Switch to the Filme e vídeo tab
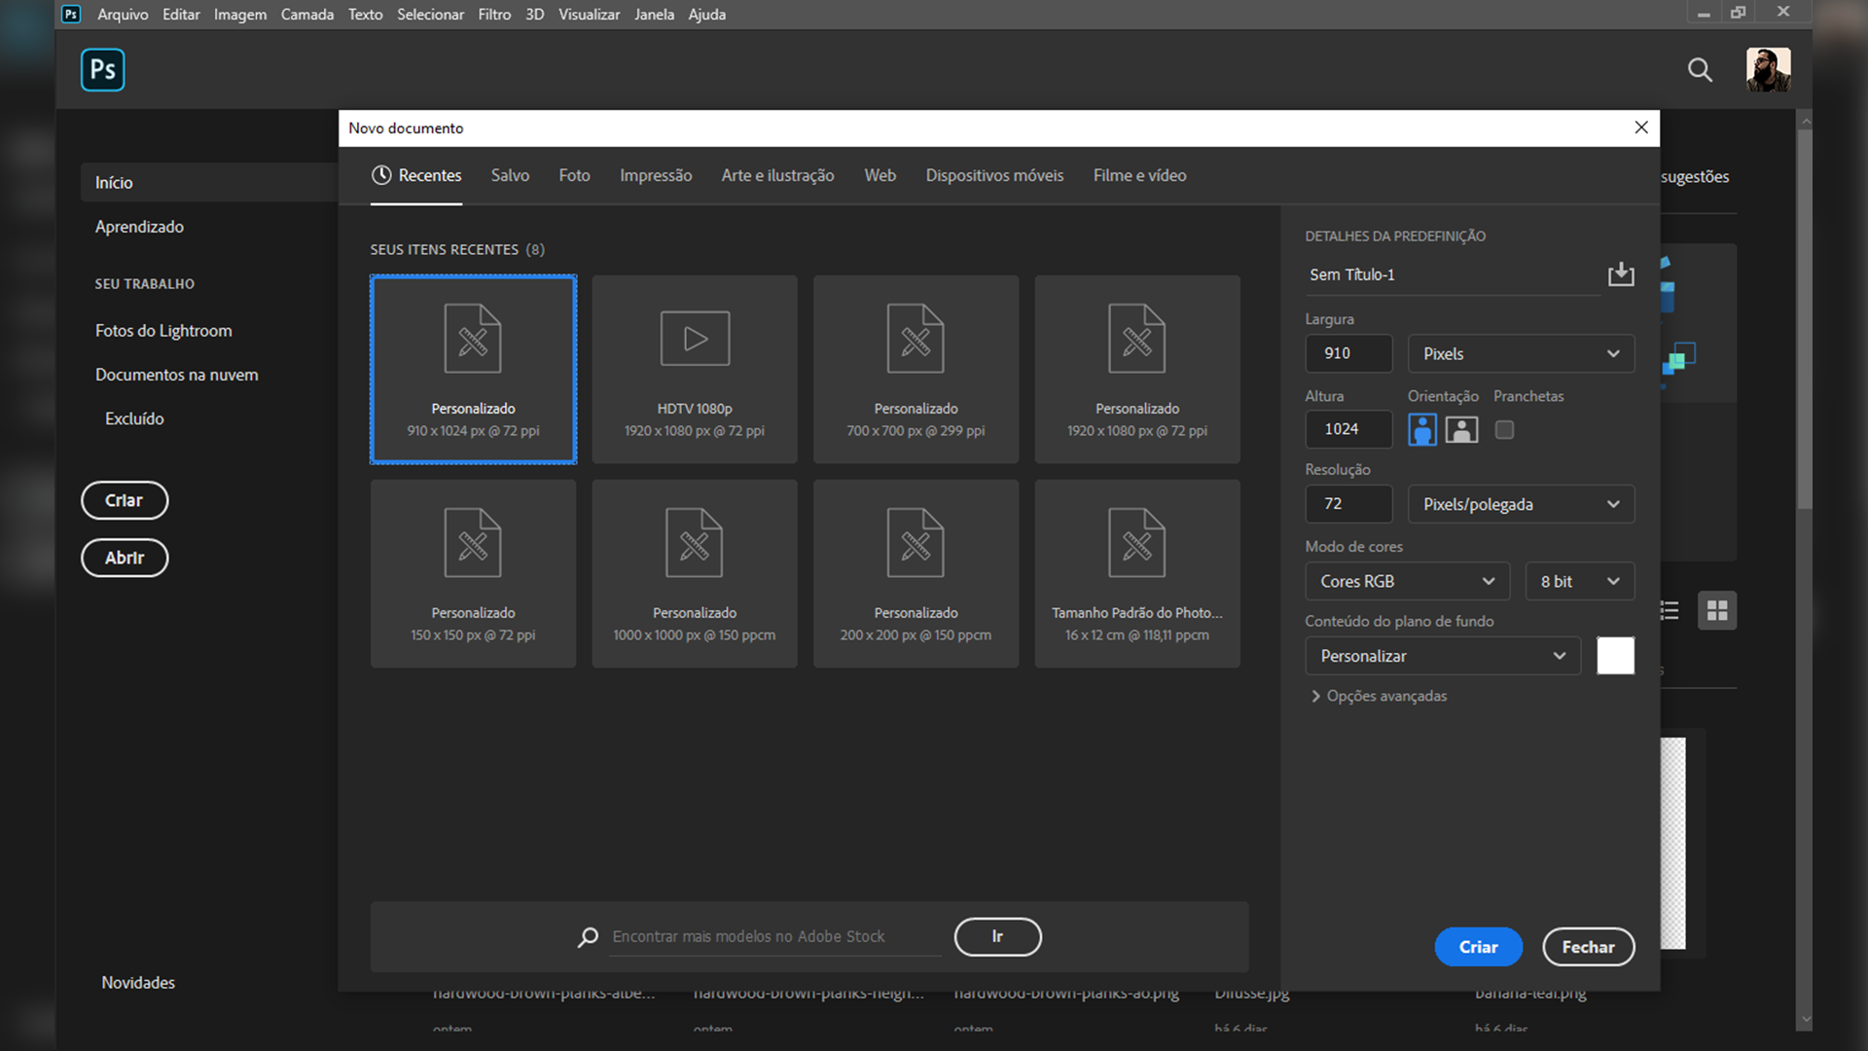Screen dimensions: 1868x1051 1139,176
